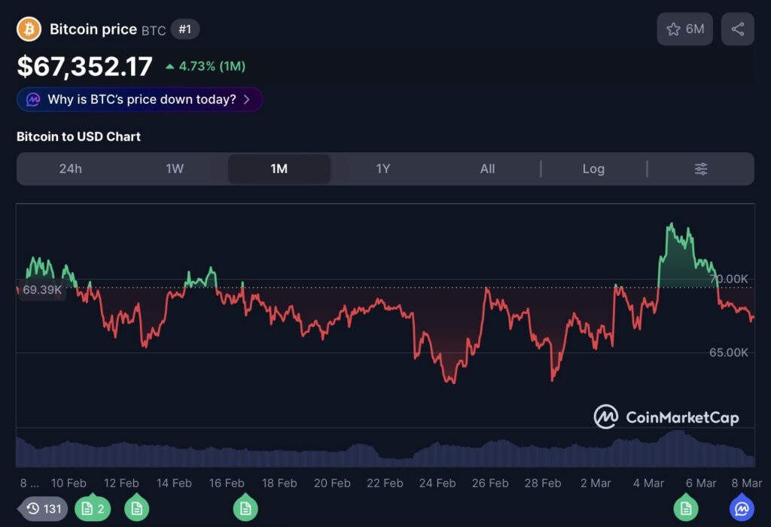Open the news marker labeled 2

(x=93, y=509)
